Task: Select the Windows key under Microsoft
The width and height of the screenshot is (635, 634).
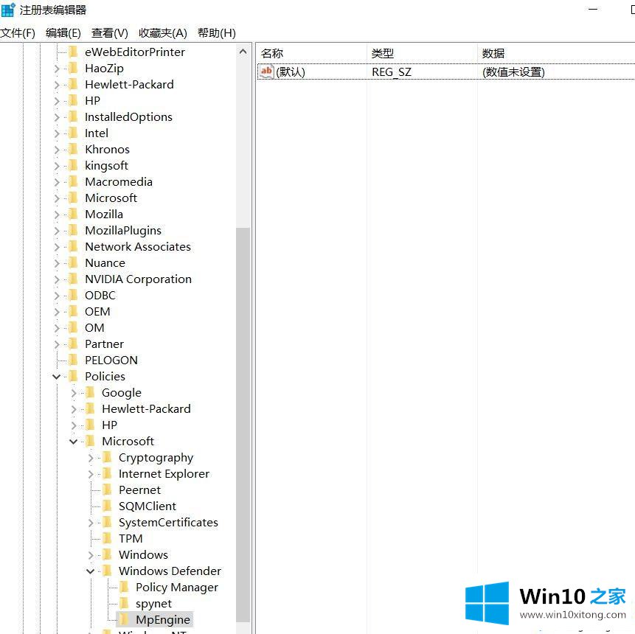Action: click(143, 554)
